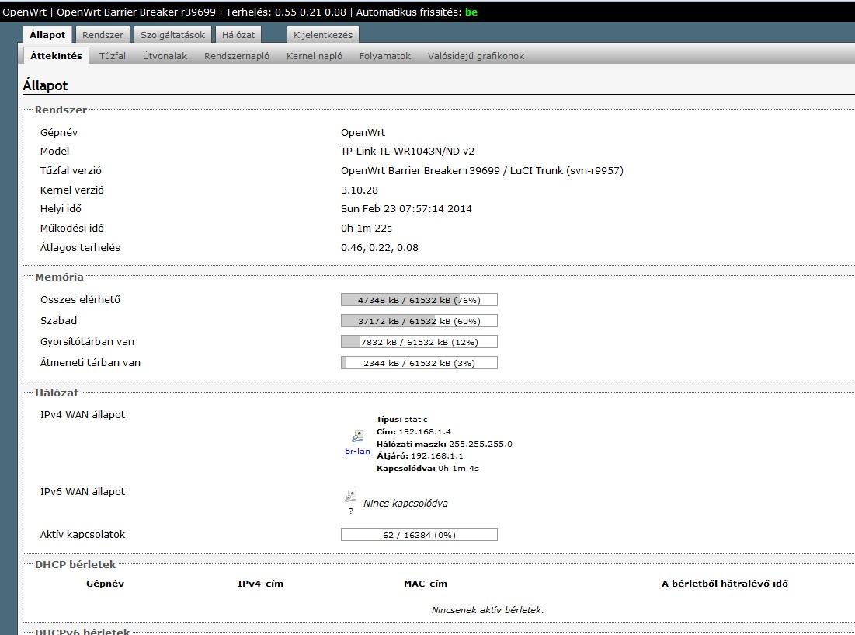Click the Átmeneti tárban van progress bar

(419, 363)
